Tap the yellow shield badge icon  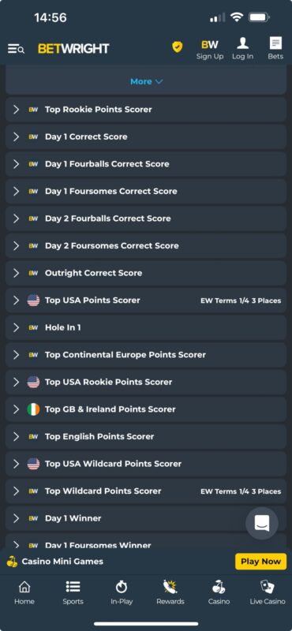click(x=178, y=47)
